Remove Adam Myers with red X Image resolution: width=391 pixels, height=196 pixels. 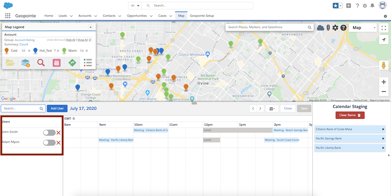point(59,143)
